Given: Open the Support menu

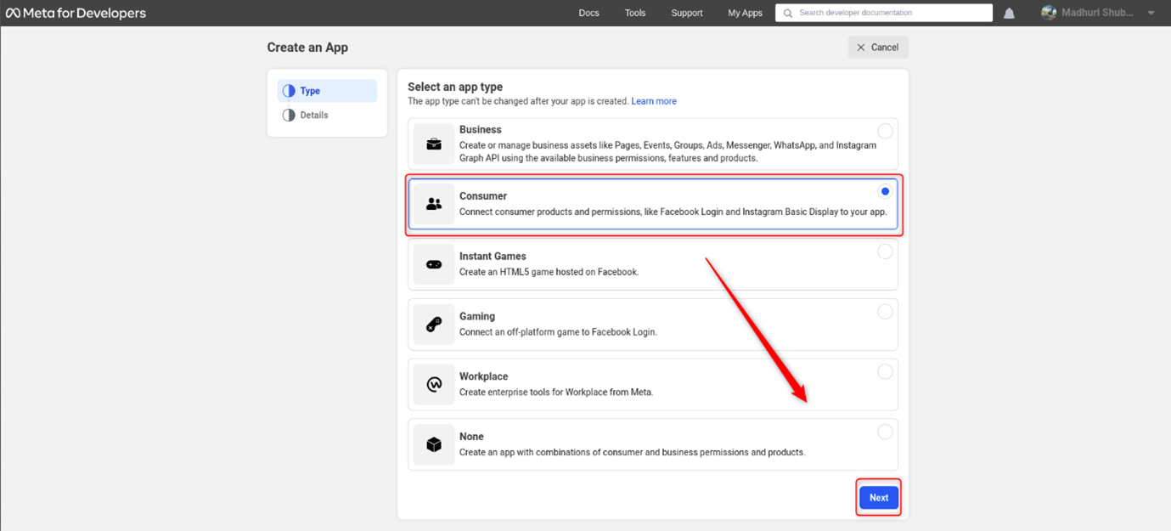Looking at the screenshot, I should click(687, 13).
